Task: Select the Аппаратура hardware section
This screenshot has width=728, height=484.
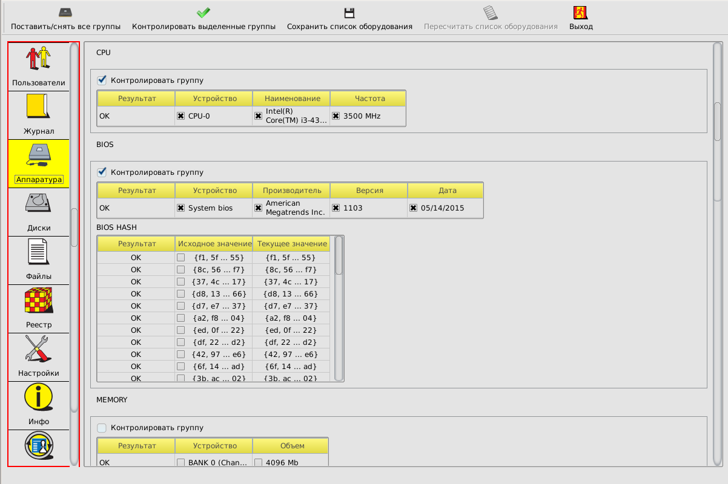Action: 39,163
